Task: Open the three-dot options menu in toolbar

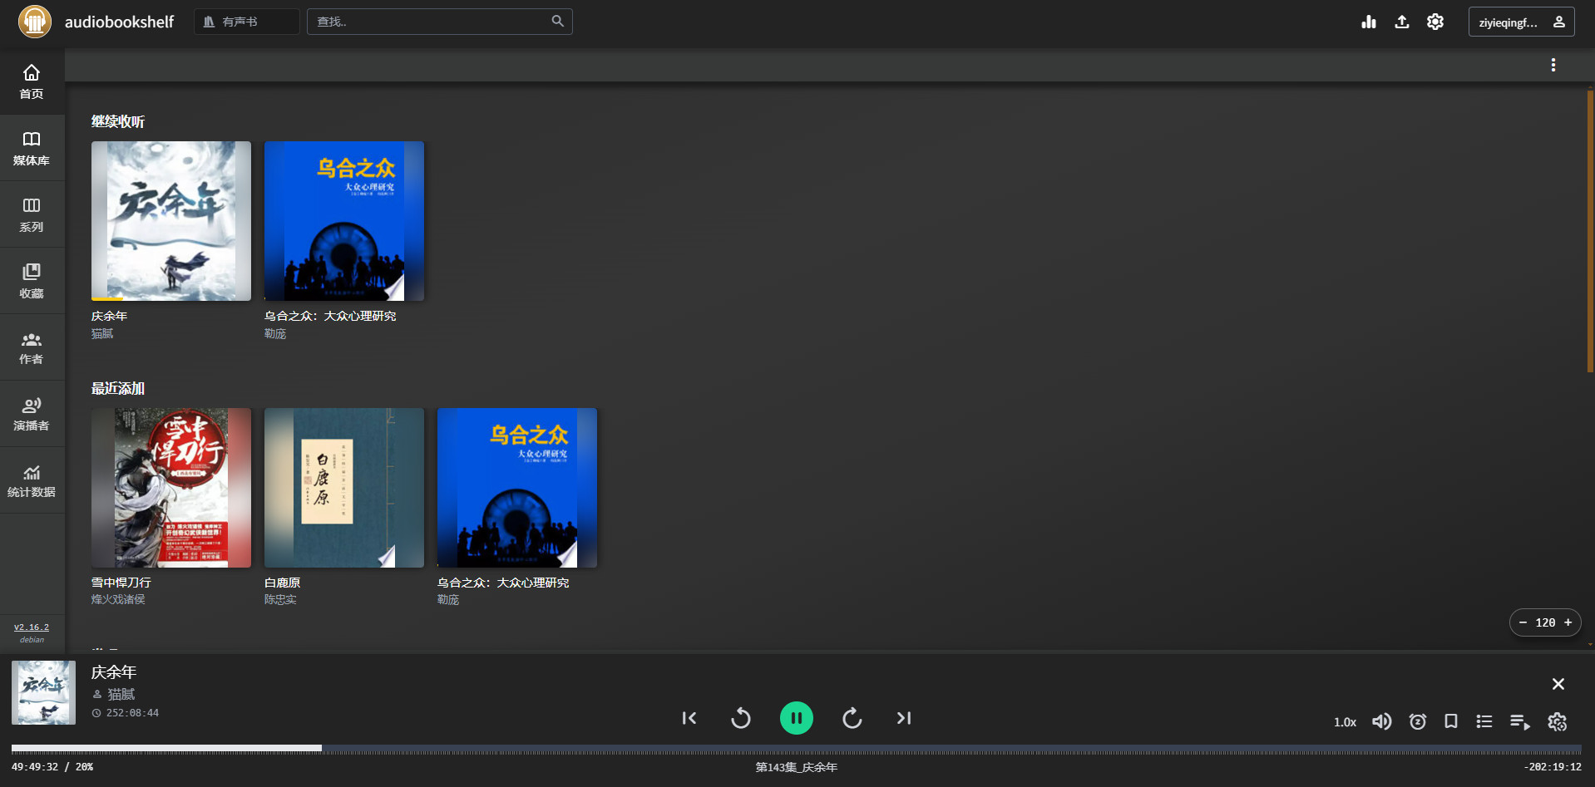Action: click(x=1553, y=65)
